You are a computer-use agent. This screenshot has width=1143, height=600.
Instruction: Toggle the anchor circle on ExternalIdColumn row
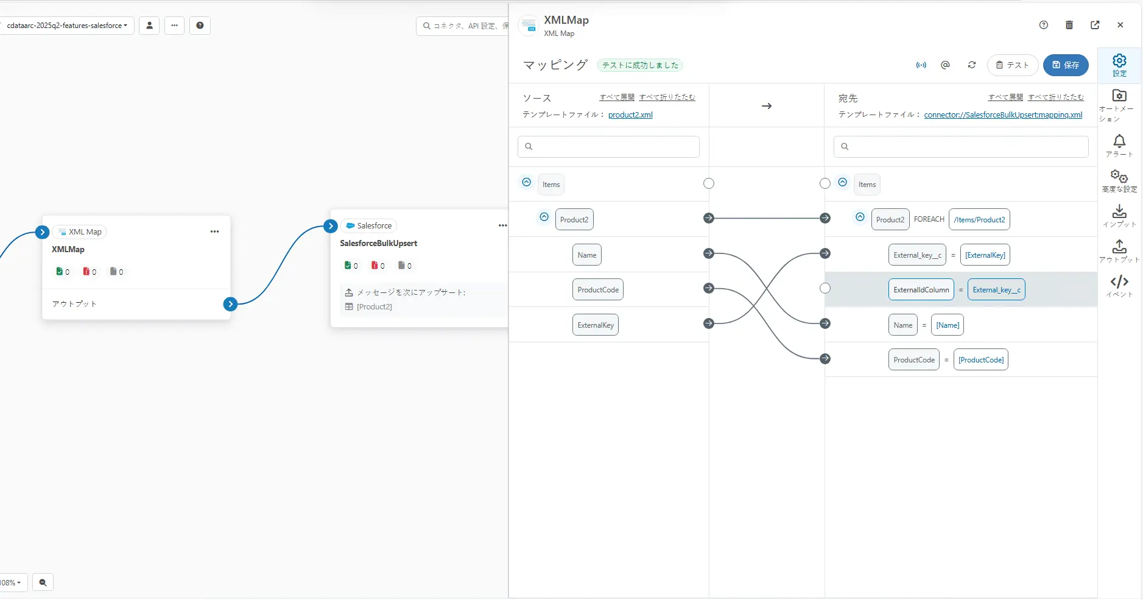[x=825, y=289]
